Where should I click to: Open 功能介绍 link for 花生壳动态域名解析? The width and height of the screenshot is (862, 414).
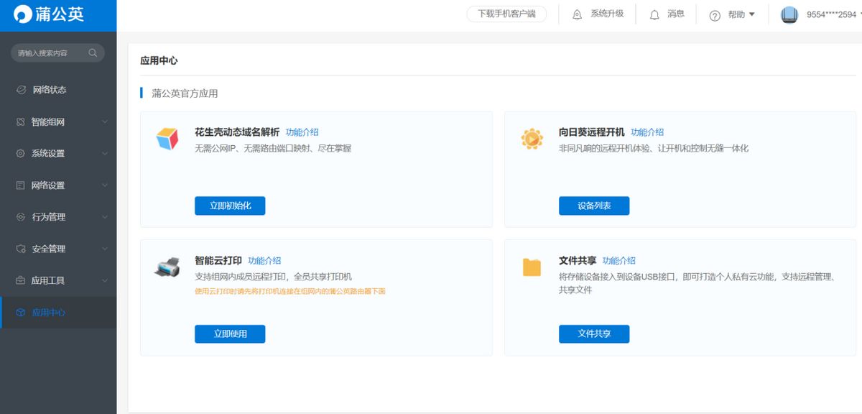tap(302, 132)
